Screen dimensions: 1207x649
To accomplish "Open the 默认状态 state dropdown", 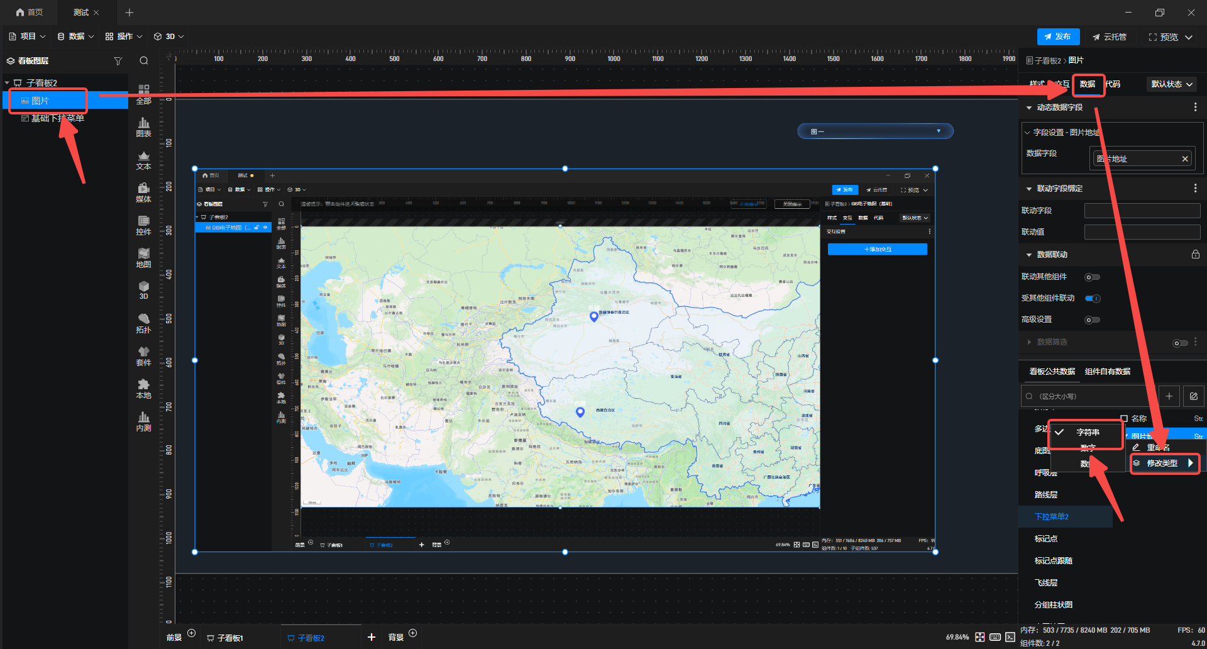I will click(1171, 84).
